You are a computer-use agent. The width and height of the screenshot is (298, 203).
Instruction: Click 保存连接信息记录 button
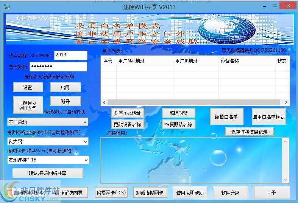click(250, 132)
